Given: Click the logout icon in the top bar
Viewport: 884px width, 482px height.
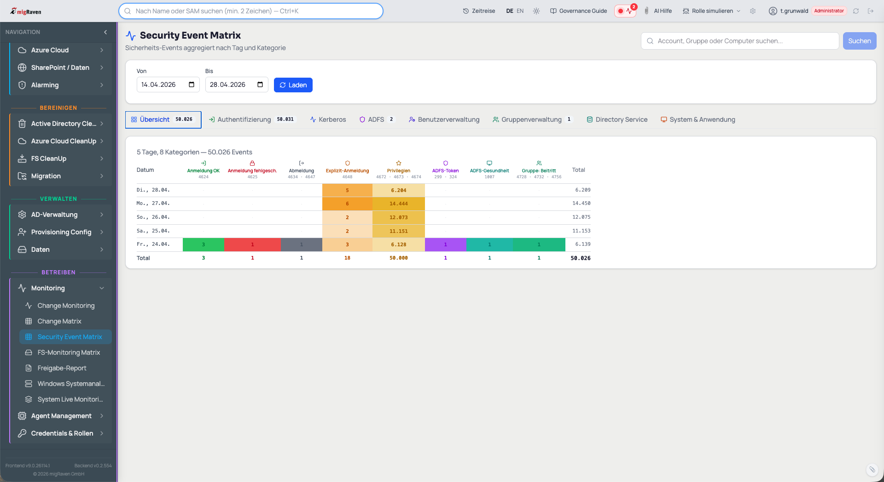Looking at the screenshot, I should tap(871, 11).
